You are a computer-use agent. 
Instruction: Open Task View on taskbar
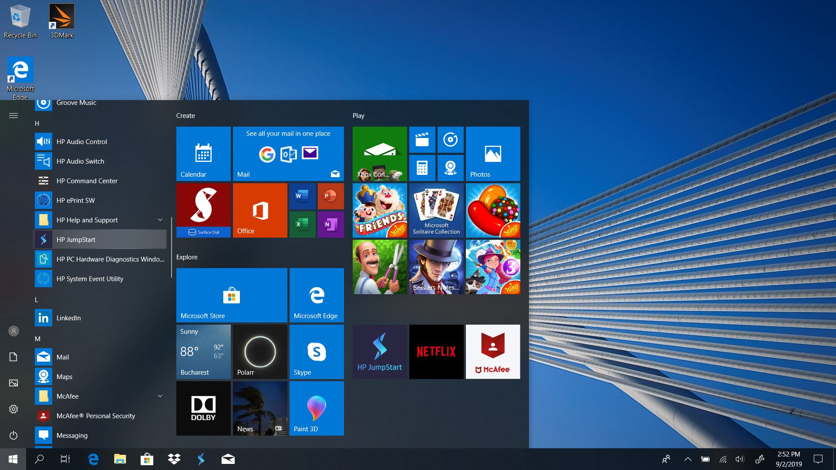click(65, 459)
